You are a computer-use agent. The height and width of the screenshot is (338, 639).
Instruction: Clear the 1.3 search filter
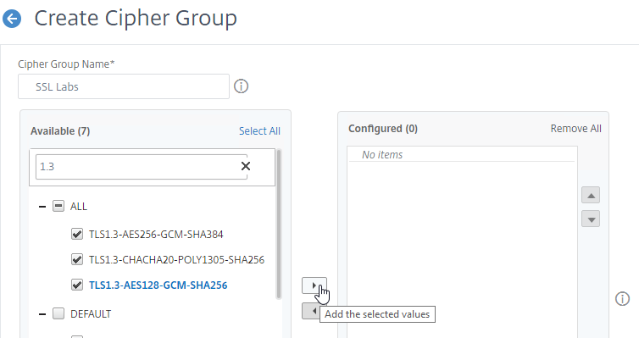[x=246, y=166]
